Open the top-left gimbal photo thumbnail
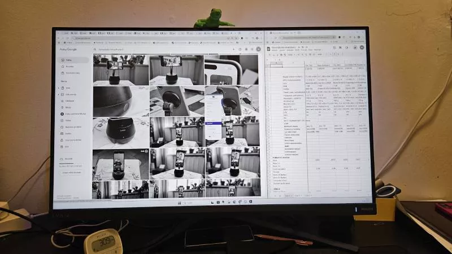 click(x=120, y=70)
